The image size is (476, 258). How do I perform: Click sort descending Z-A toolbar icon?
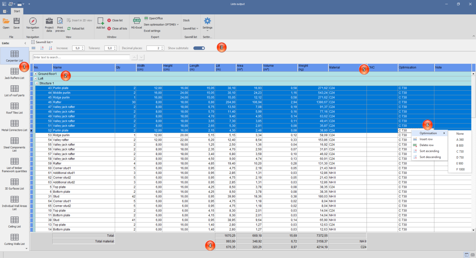point(50,48)
